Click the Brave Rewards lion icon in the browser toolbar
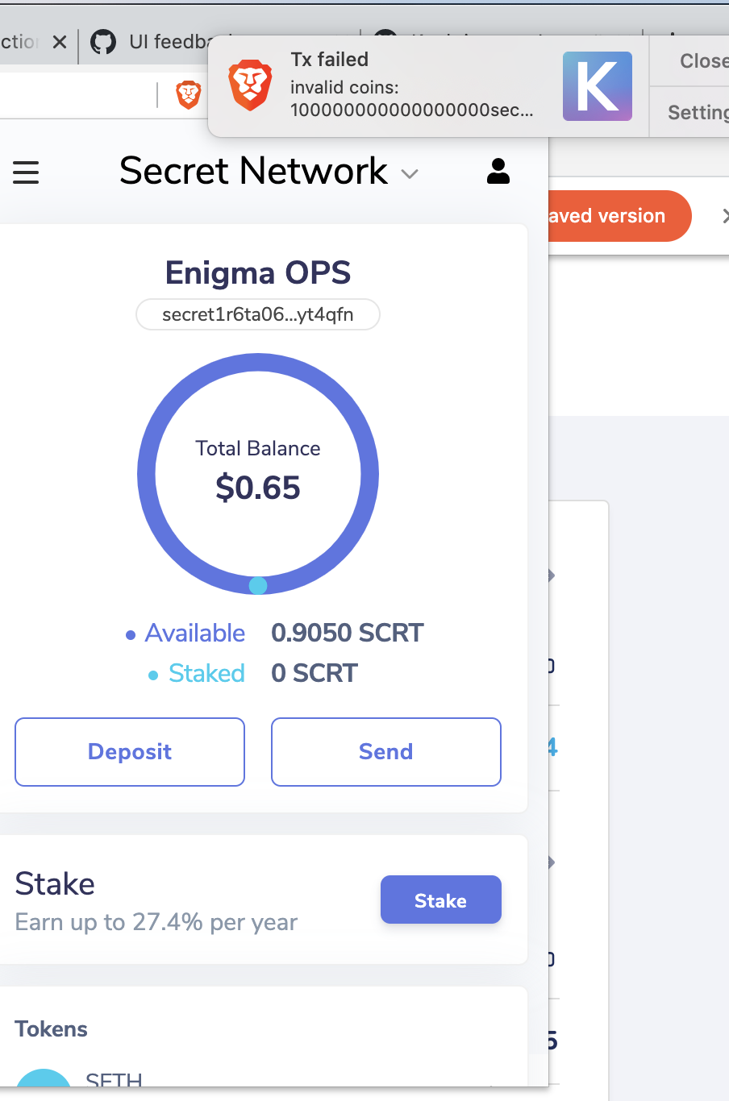 coord(187,94)
